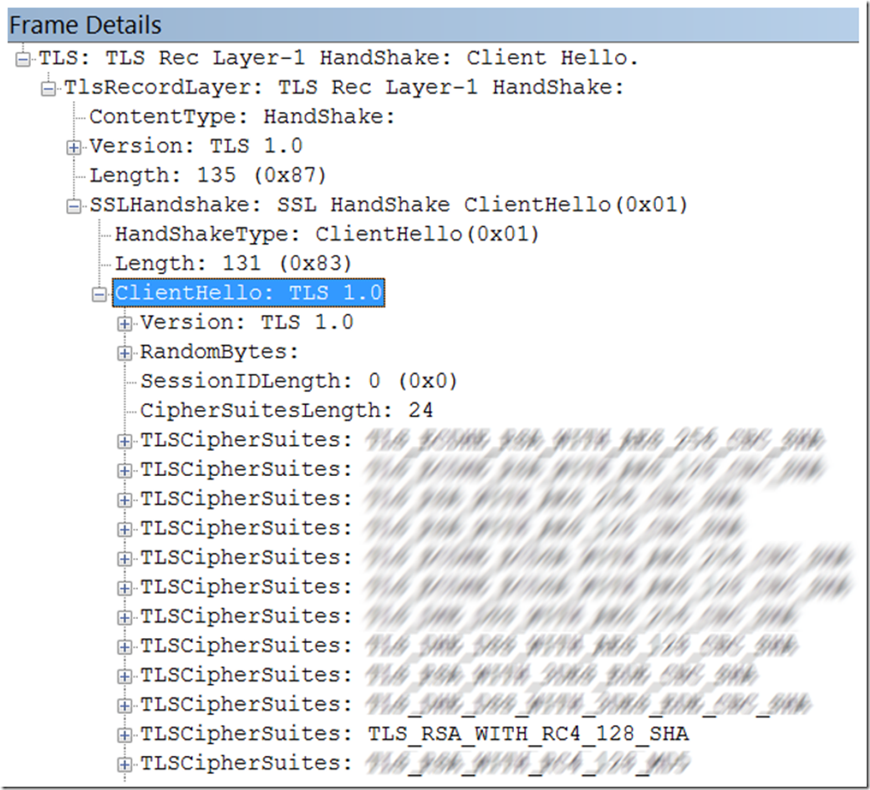Select the 'SSLHandshake: SSL HandShake ClientHello(0x01)' row
Screen dimensions: 870x790
[389, 205]
